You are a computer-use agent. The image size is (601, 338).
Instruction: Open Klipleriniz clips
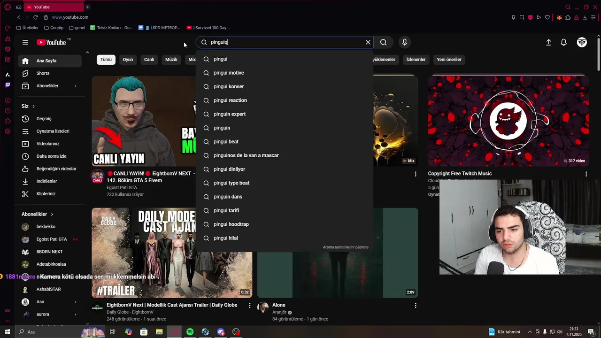click(x=50, y=194)
